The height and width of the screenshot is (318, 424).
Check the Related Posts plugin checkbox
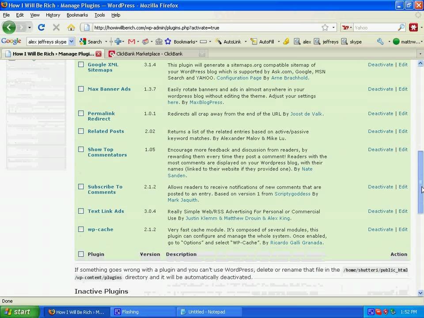coord(81,131)
